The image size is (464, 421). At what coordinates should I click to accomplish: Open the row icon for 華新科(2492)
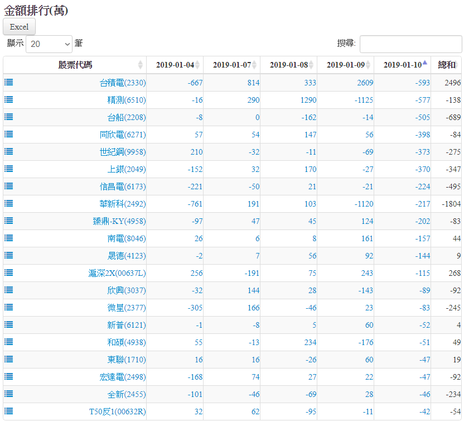(9, 203)
